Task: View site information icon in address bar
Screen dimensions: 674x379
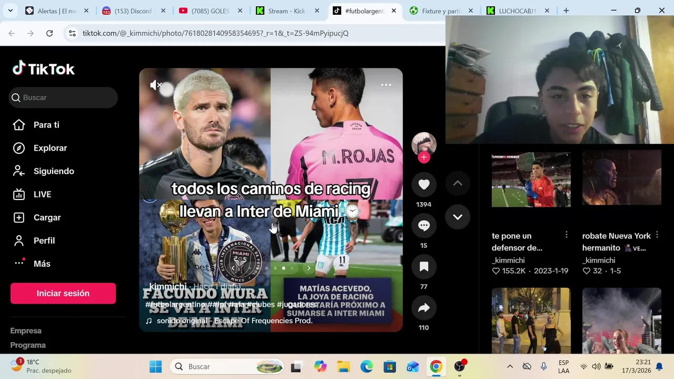Action: [73, 33]
